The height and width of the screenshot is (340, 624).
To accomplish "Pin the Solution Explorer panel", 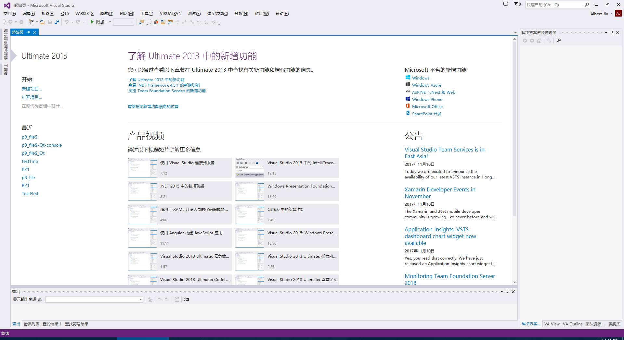I will 612,32.
